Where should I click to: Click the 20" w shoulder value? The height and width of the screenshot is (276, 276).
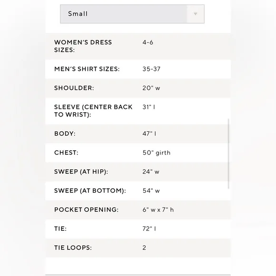pyautogui.click(x=151, y=88)
